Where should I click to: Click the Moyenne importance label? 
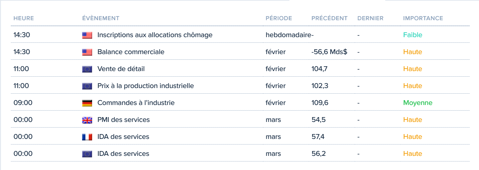(418, 103)
